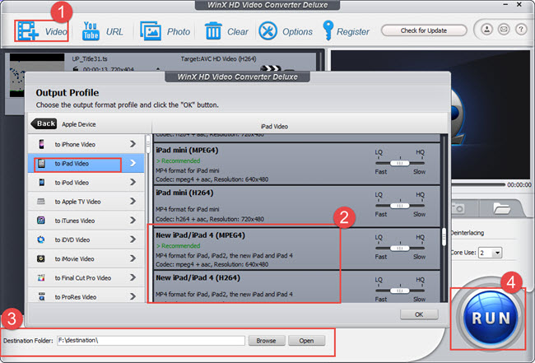Image resolution: width=535 pixels, height=363 pixels.
Task: Select New iPad/iPad 4 (MPEG4) profile
Action: coord(297,249)
